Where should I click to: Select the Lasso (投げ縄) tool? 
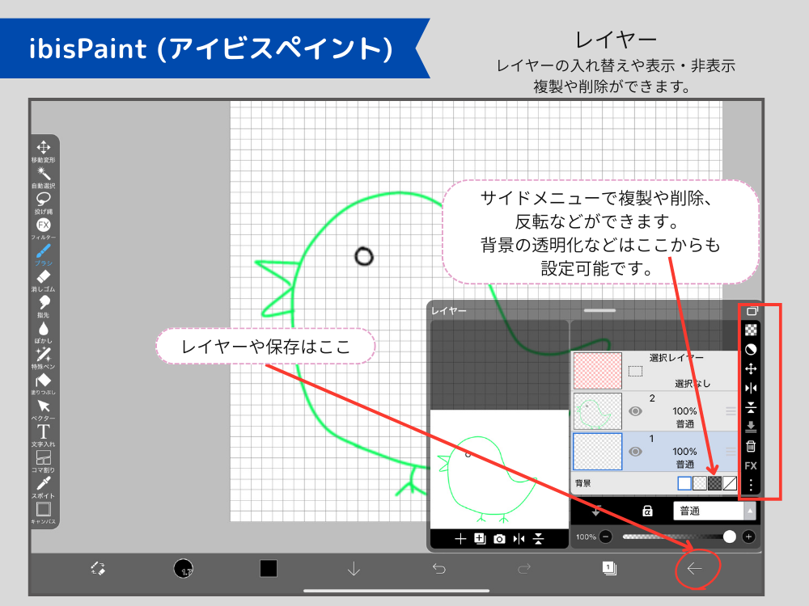(44, 199)
